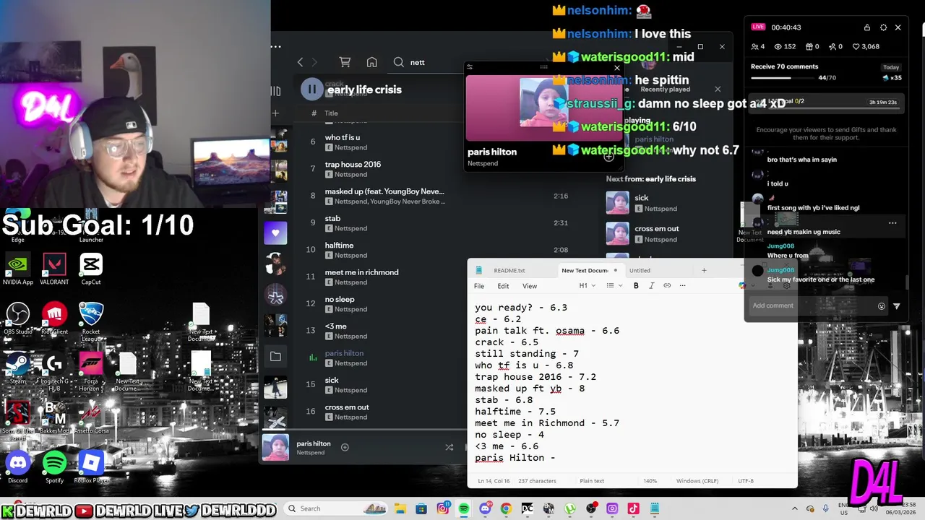This screenshot has height=520, width=925.
Task: Close the Spotify miniplayer popup
Action: (616, 68)
